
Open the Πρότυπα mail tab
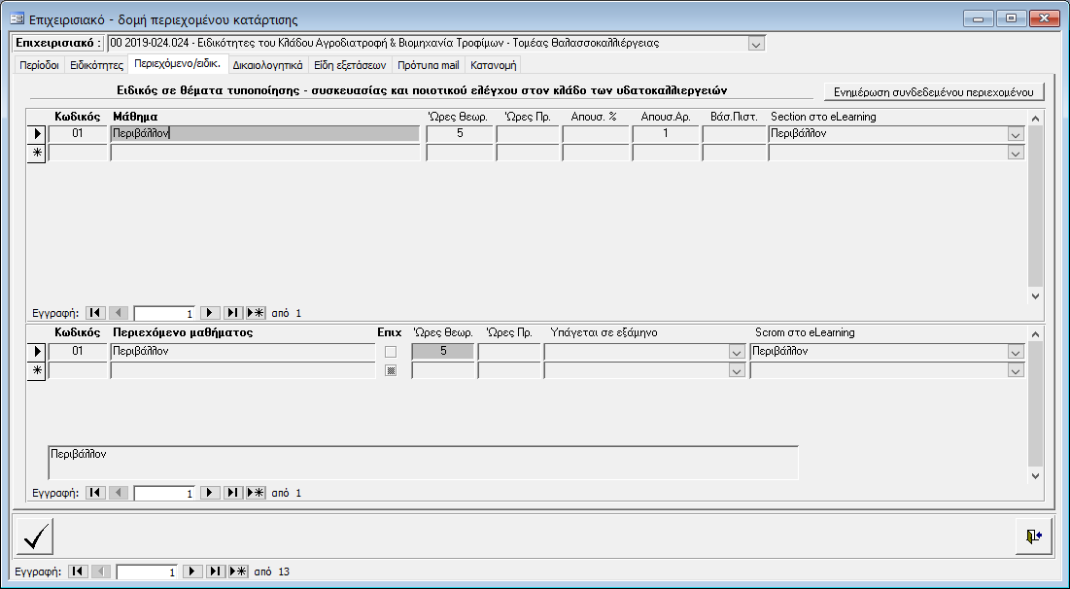click(429, 65)
